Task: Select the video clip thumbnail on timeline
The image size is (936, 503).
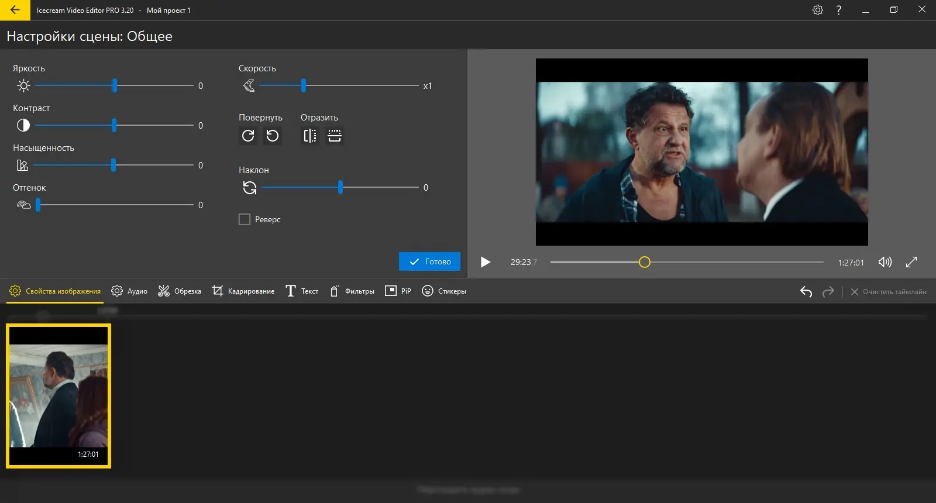Action: (58, 396)
